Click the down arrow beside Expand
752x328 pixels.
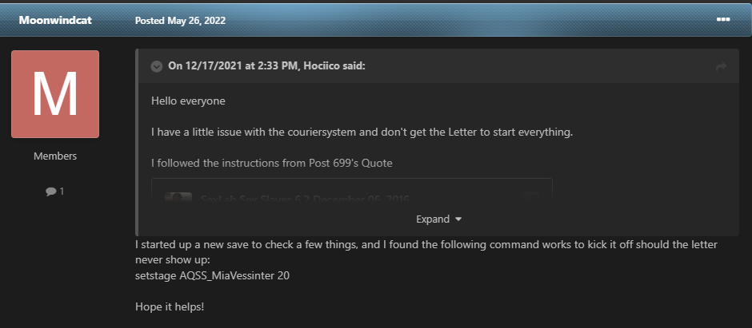coord(458,219)
